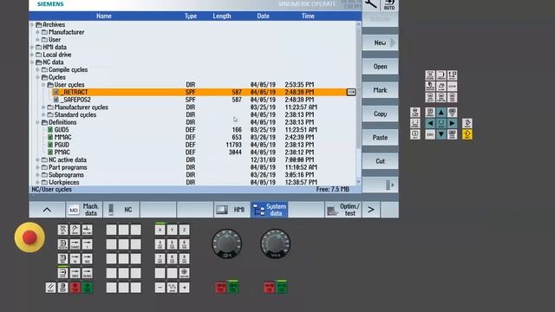
Task: Select the Y axis key
Action: pos(172,230)
